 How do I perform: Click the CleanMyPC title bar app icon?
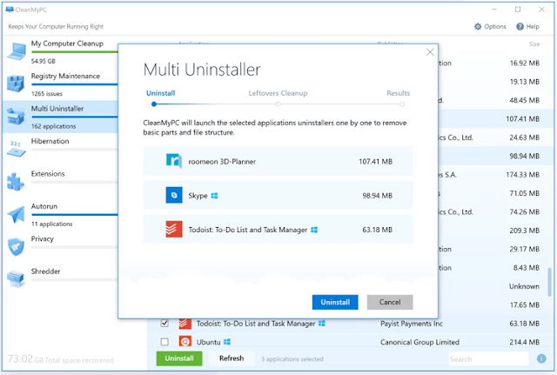coord(10,10)
